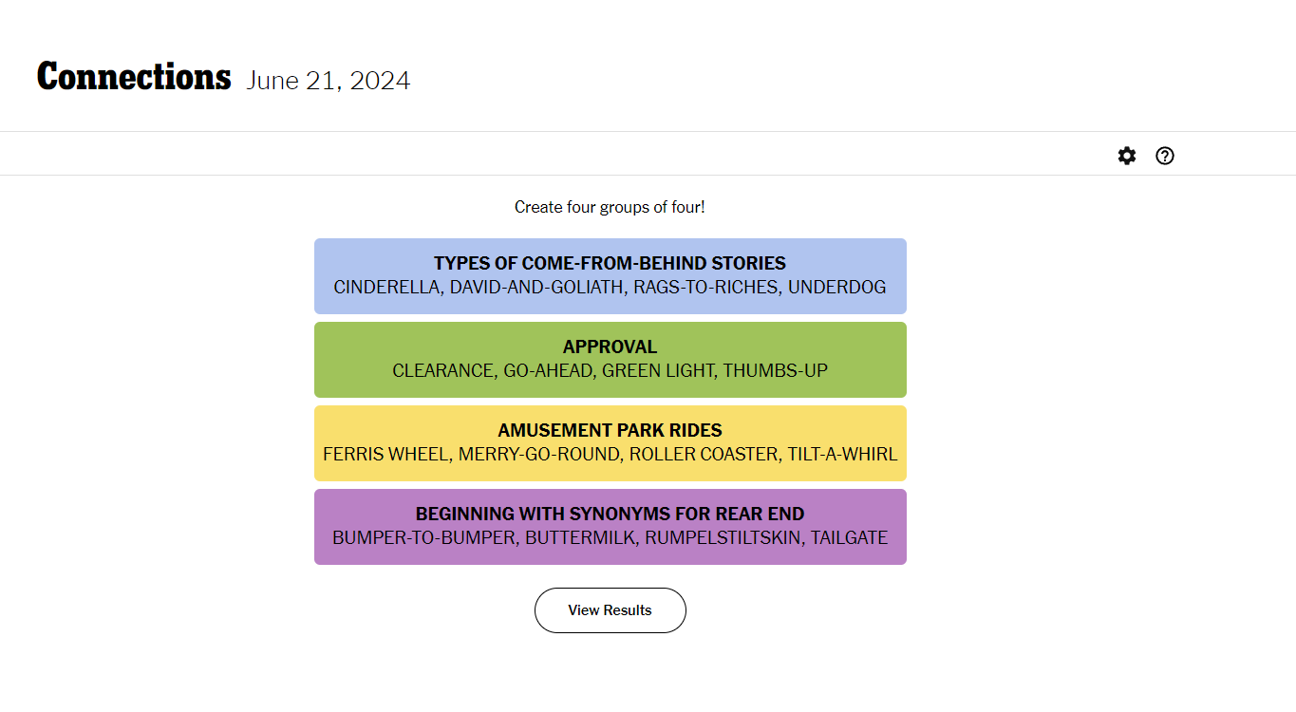Click TILT-A-WHIRL in the yellow group
Screen dimensions: 1296x712
click(842, 454)
